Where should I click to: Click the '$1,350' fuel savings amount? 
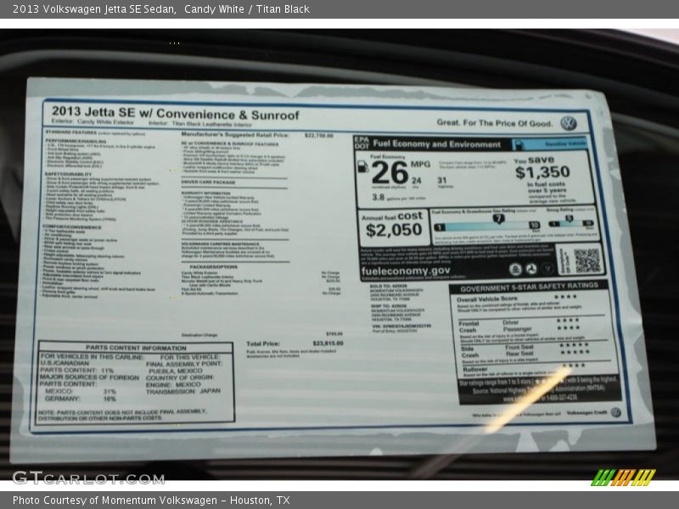[x=542, y=172]
